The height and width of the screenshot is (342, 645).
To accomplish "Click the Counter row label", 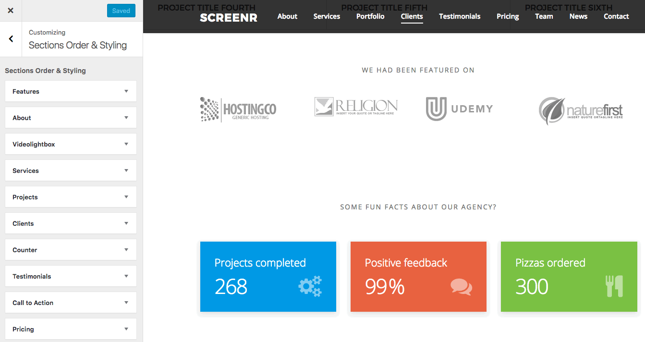I will click(25, 250).
